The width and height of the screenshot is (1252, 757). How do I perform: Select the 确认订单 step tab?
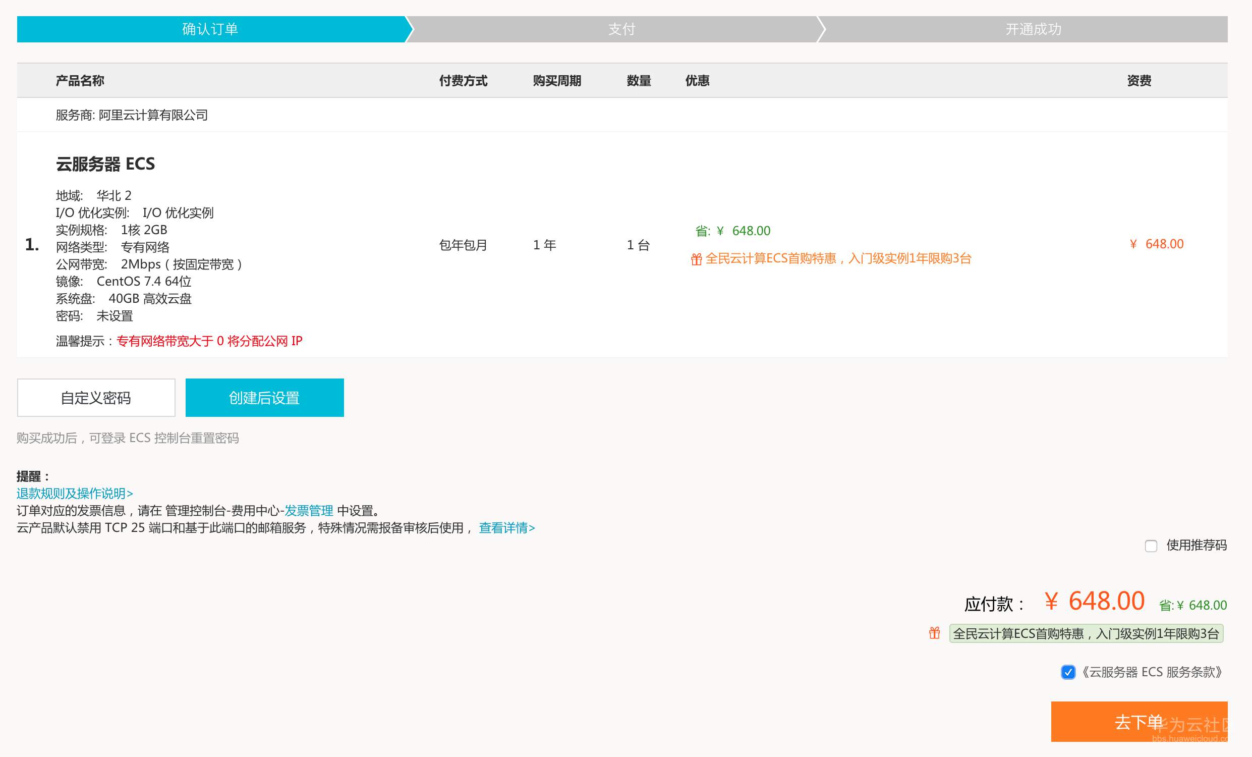(211, 29)
